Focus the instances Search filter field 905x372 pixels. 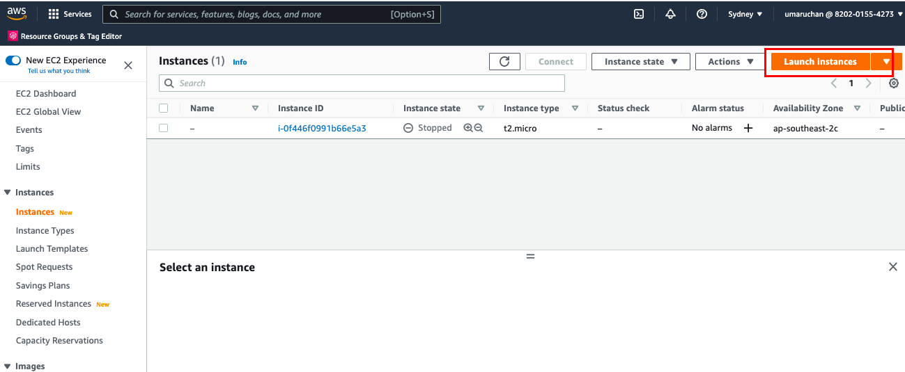click(x=362, y=83)
